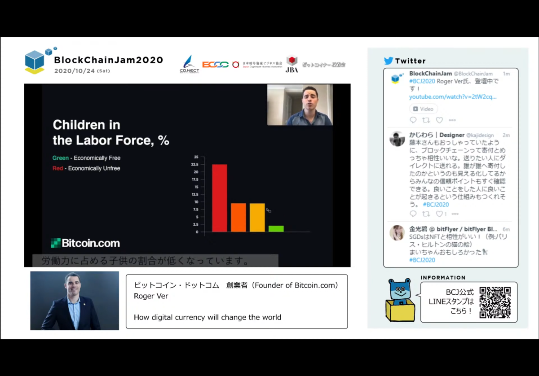Image resolution: width=539 pixels, height=376 pixels.
Task: Open more options on かじわら Designer tweet
Action: coord(455,214)
